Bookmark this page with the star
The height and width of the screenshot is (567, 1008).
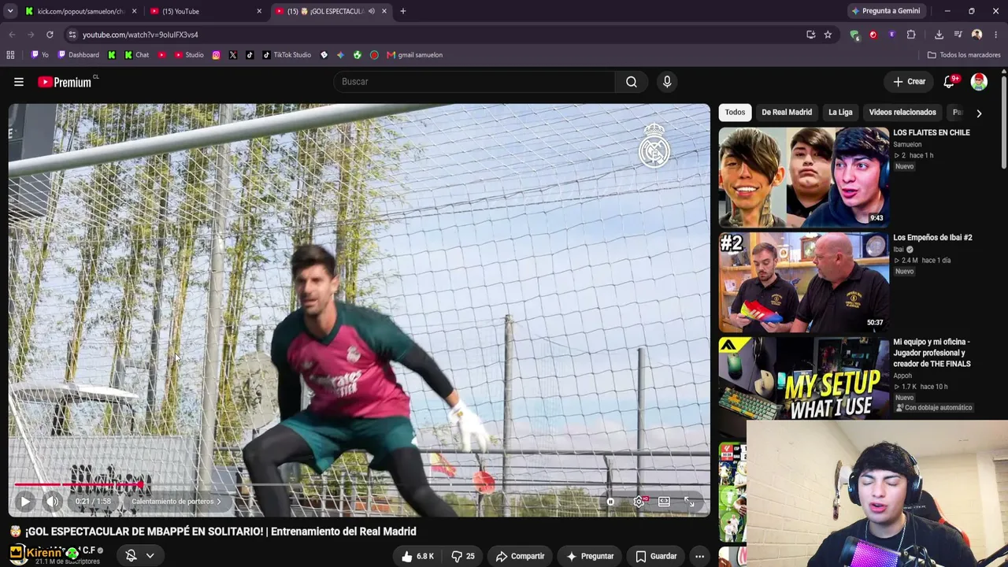828,35
